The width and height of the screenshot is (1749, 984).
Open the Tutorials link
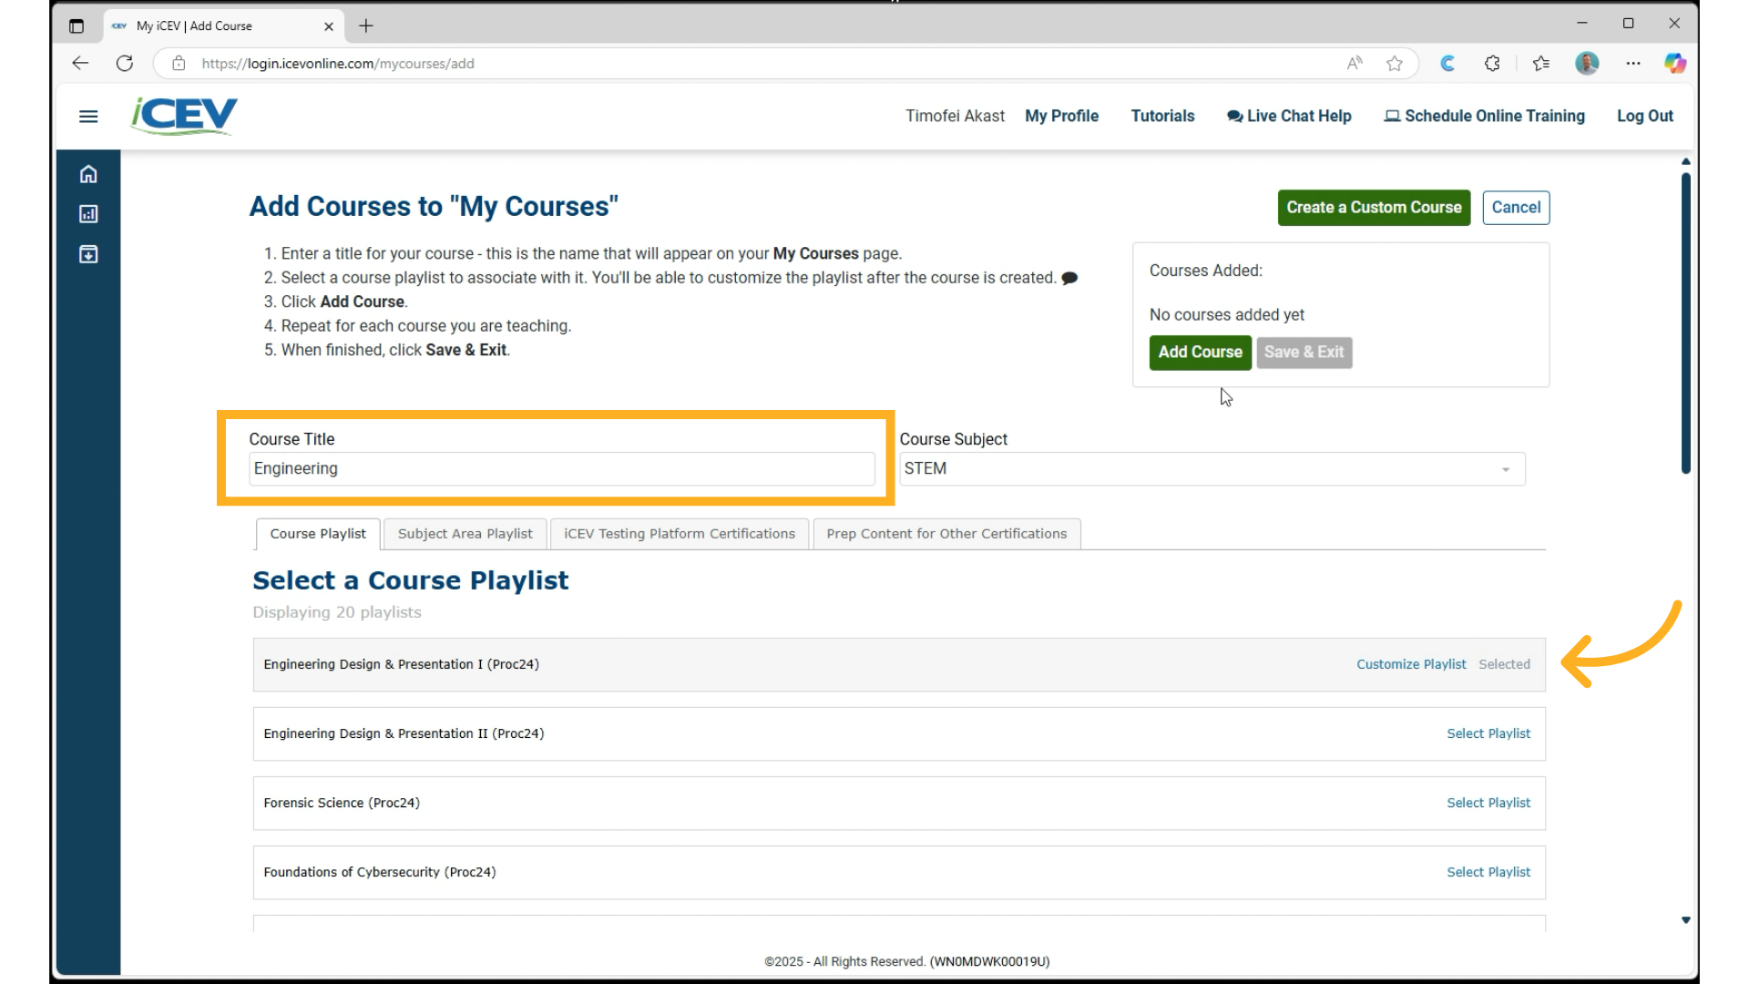(1163, 116)
